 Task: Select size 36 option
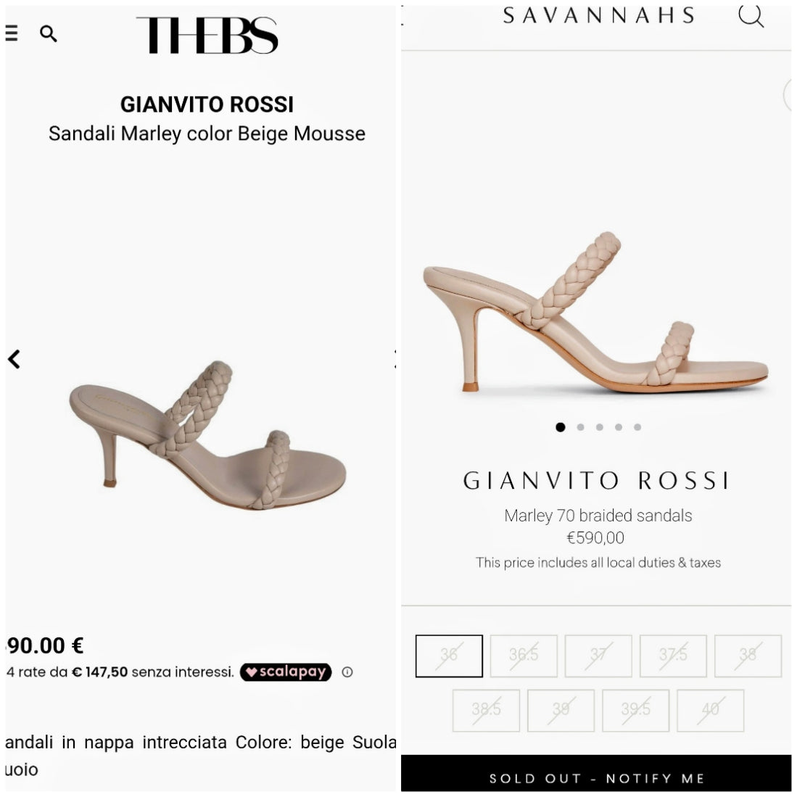[x=449, y=656]
